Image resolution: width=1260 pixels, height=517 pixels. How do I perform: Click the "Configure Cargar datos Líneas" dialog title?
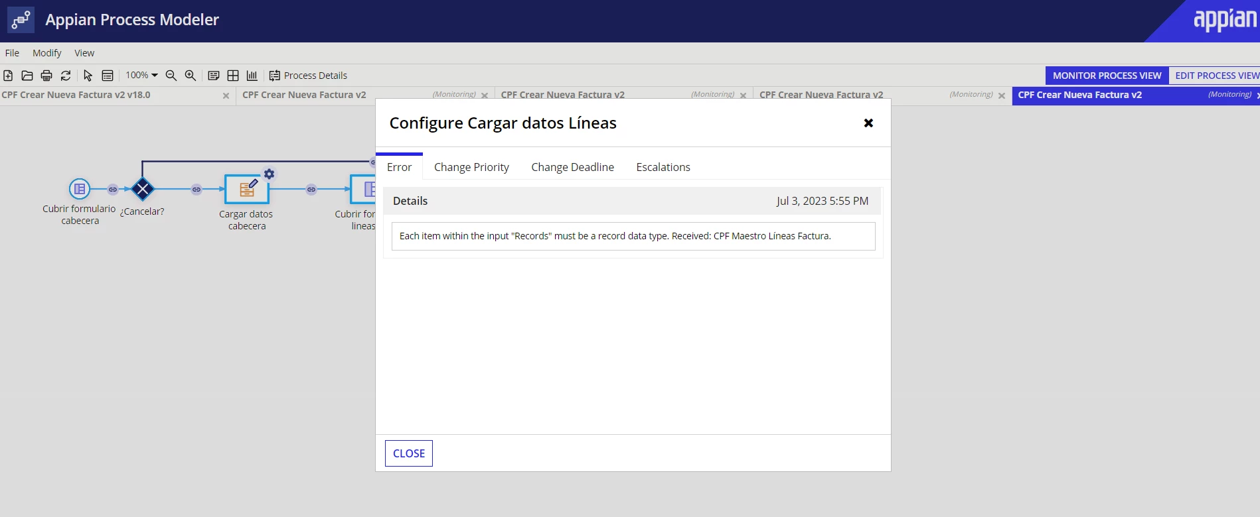pyautogui.click(x=503, y=123)
